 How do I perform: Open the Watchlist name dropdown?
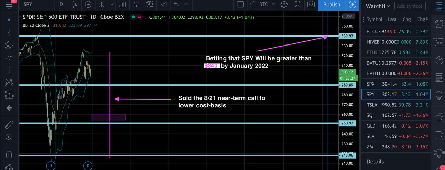coord(378,6)
